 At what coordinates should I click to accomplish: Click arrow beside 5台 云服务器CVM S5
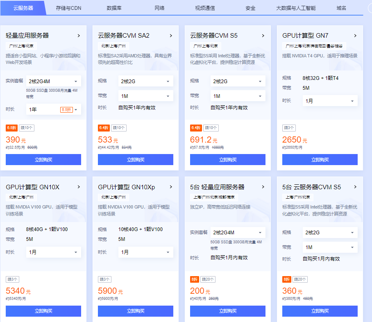coord(355,187)
